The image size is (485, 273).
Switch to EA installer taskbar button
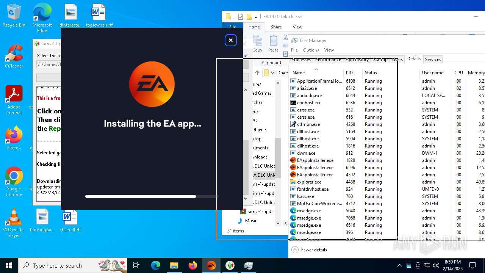click(x=211, y=265)
